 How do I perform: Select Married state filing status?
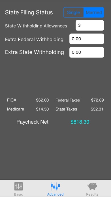coord(94,12)
